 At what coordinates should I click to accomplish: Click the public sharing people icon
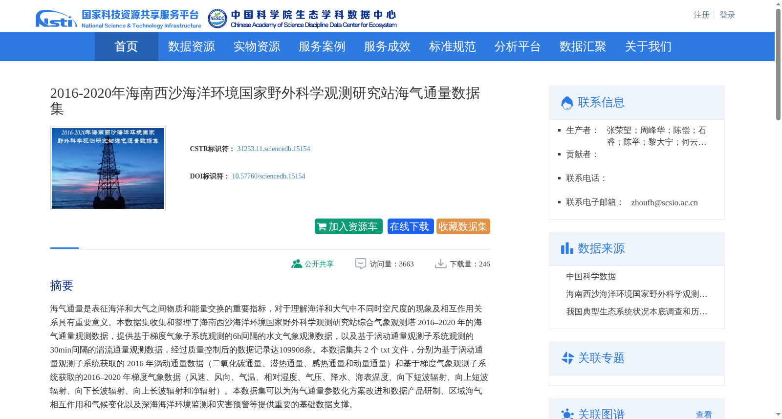[297, 264]
